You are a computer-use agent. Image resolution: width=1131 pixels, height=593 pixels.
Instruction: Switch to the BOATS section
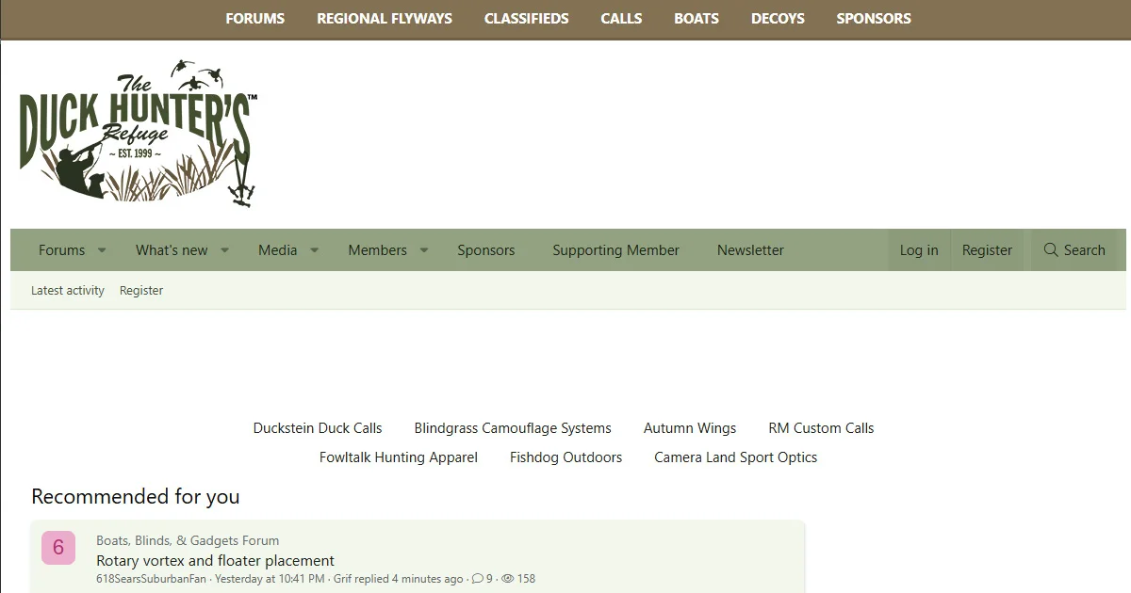click(x=697, y=18)
